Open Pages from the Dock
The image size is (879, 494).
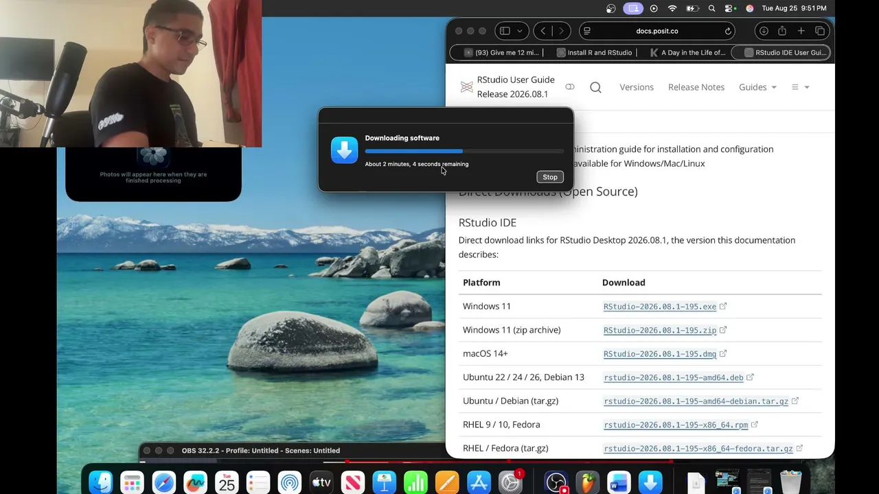coord(448,482)
